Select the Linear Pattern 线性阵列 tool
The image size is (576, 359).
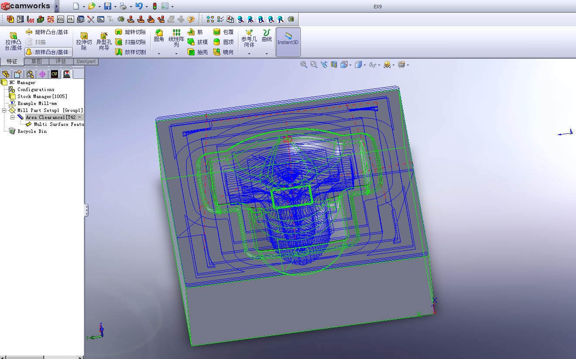(177, 38)
